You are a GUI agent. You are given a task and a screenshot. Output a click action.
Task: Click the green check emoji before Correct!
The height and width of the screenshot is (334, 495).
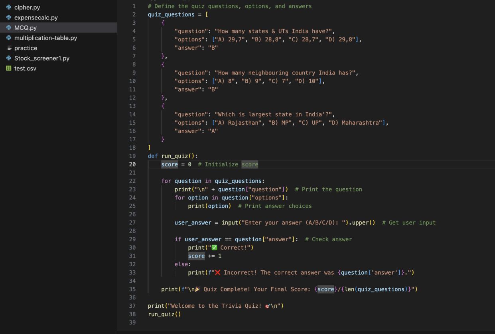tap(214, 248)
